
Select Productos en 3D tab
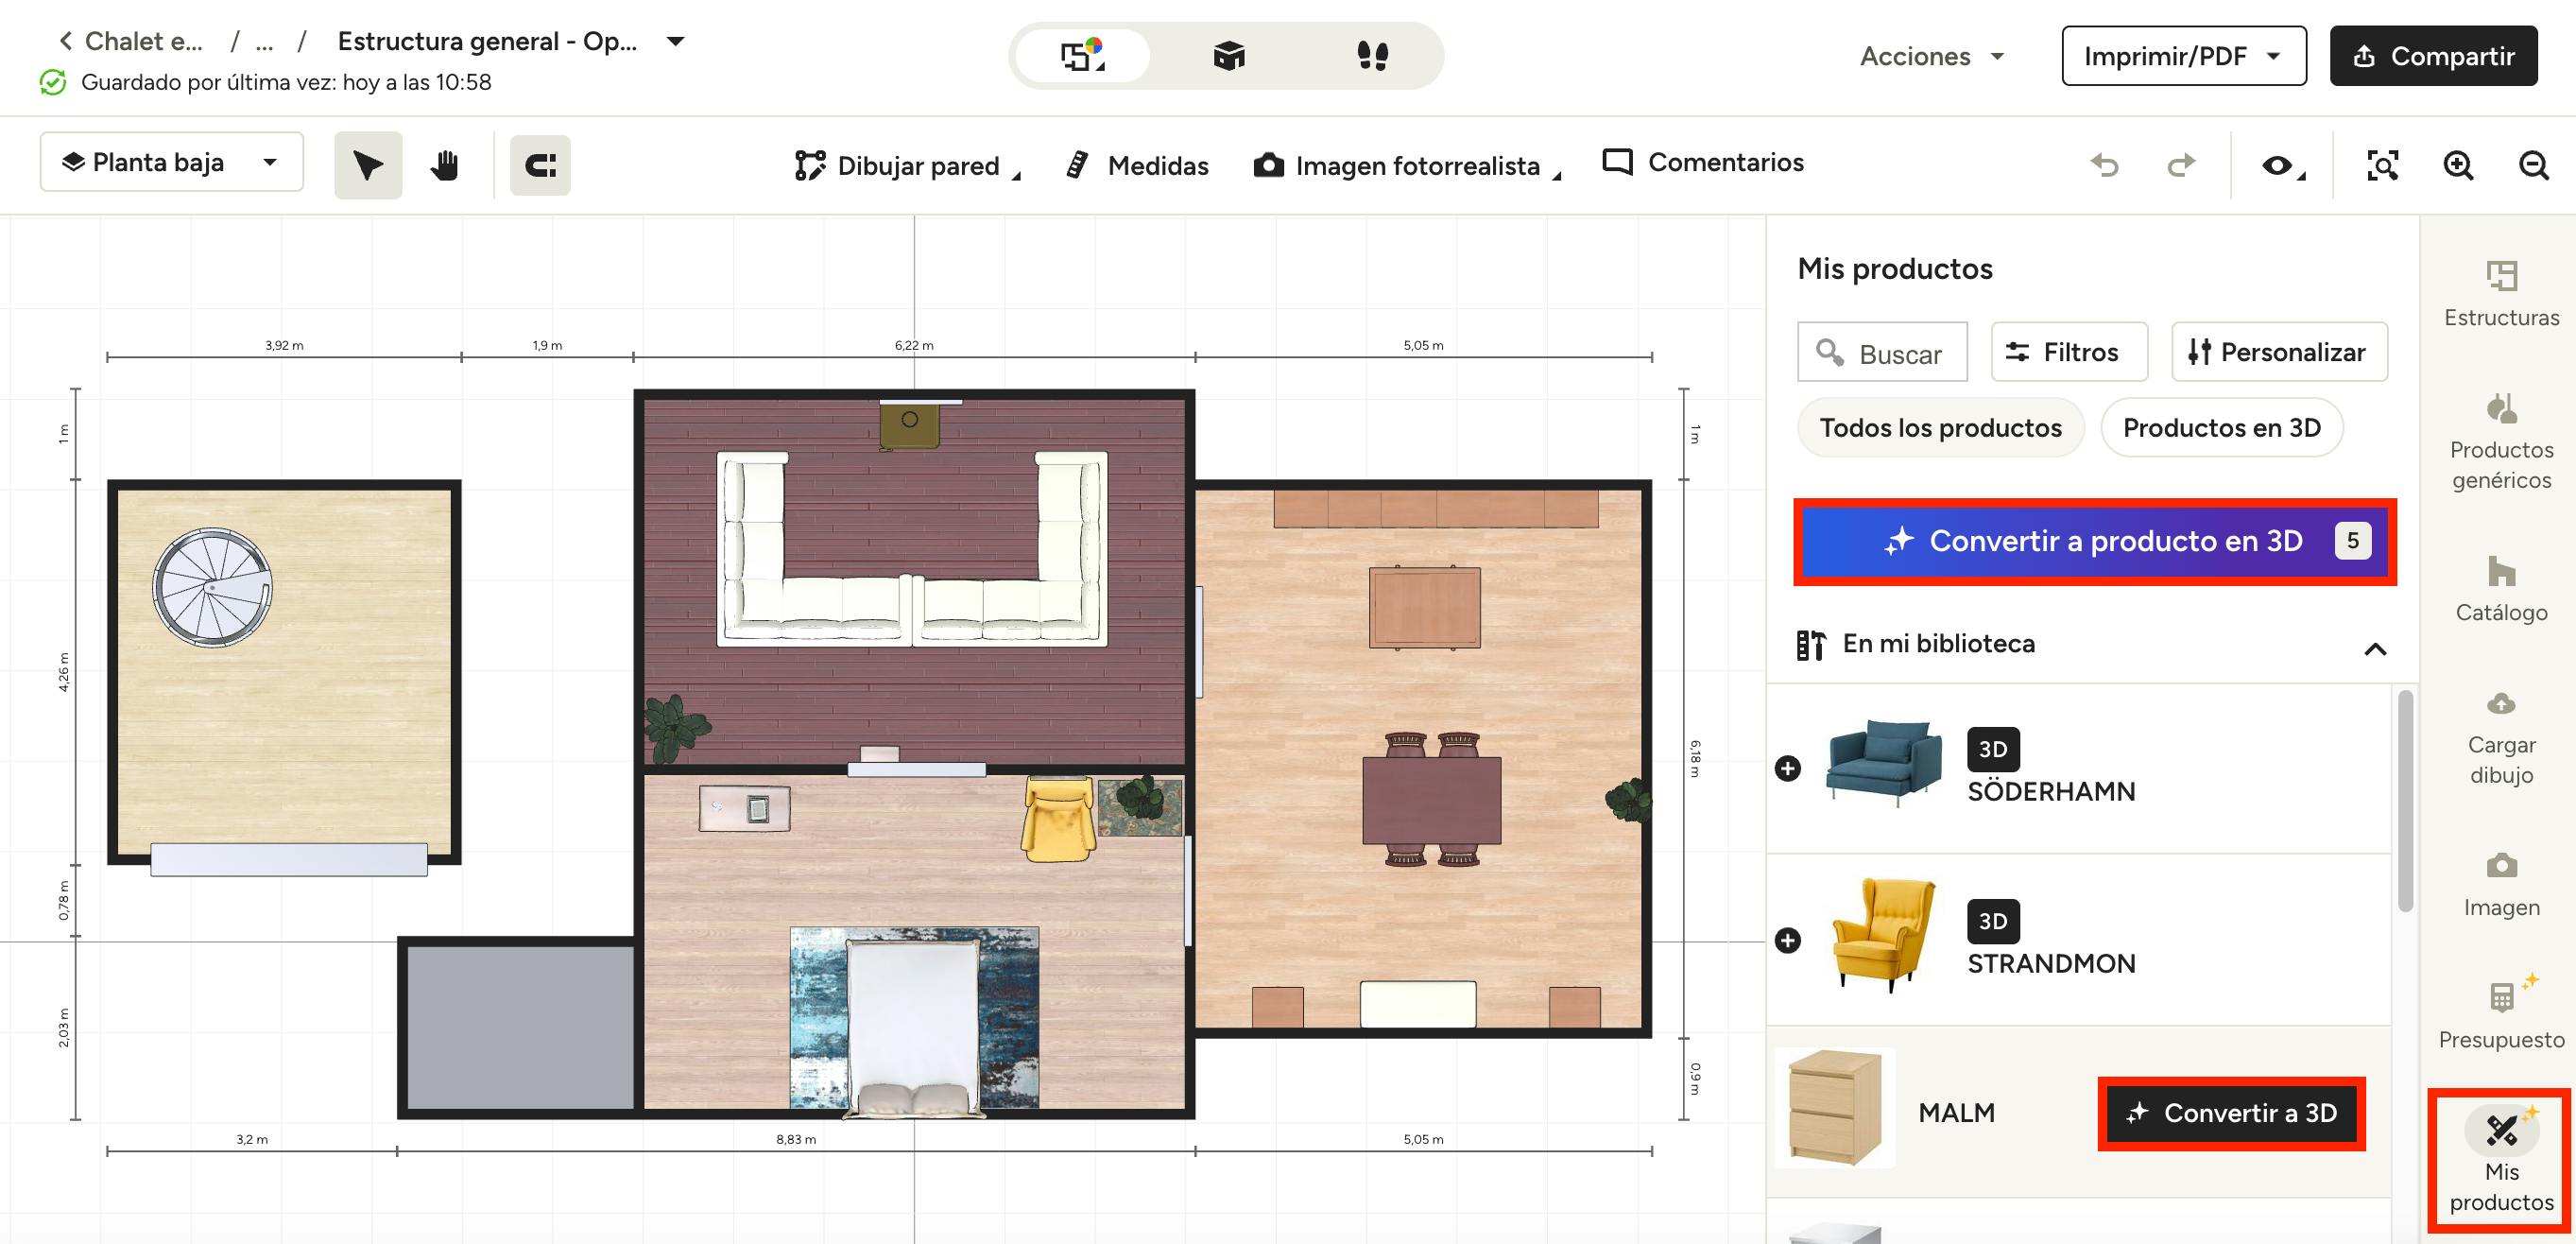(2221, 428)
